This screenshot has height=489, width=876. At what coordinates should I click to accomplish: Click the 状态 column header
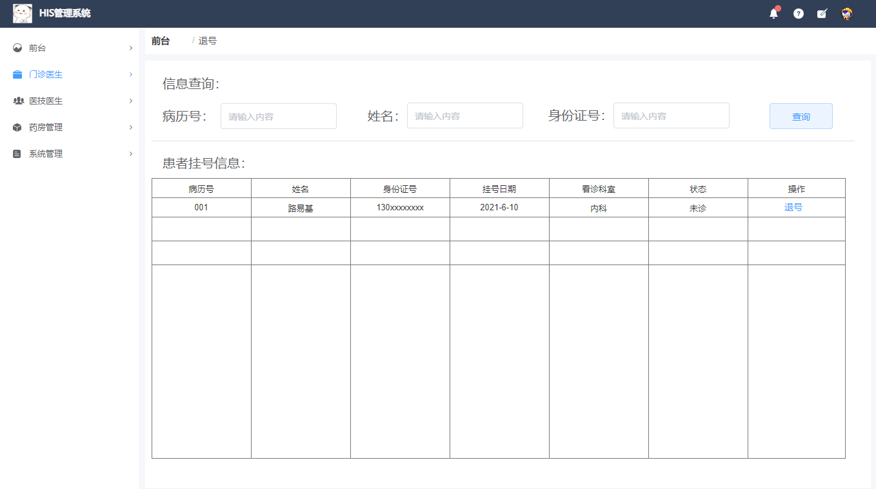point(698,188)
